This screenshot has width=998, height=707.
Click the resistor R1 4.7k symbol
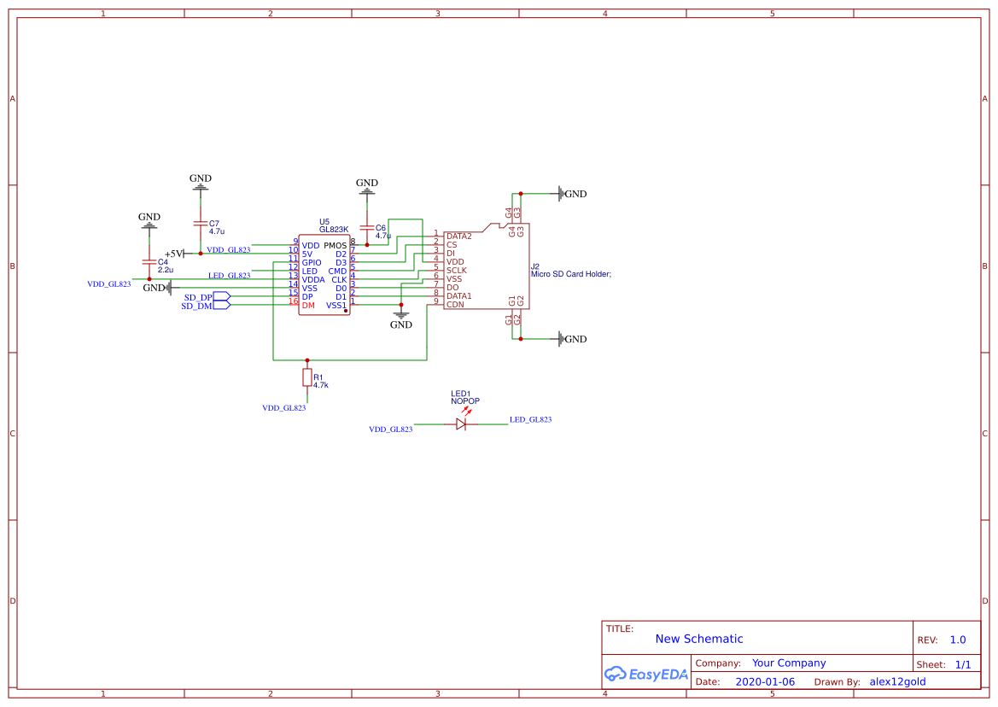click(x=306, y=376)
